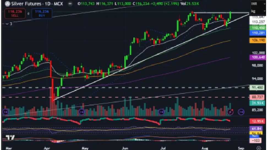Click the Mar label on time axis

coord(9,148)
